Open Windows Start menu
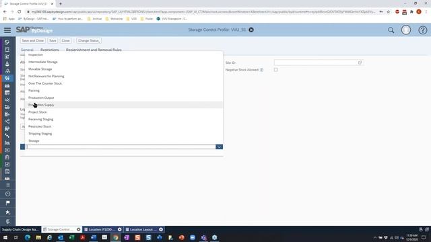The image size is (431, 242). [5, 237]
